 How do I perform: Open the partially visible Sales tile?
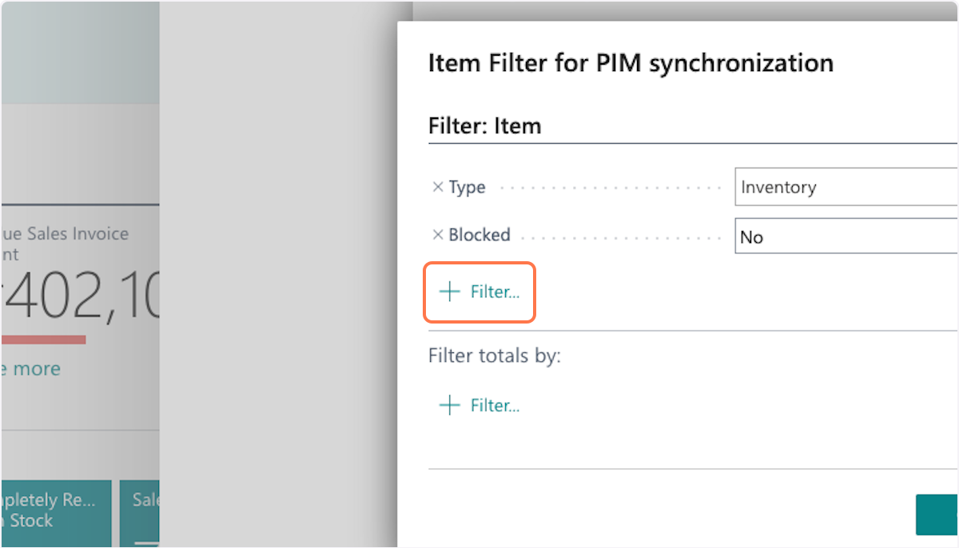coord(141,511)
